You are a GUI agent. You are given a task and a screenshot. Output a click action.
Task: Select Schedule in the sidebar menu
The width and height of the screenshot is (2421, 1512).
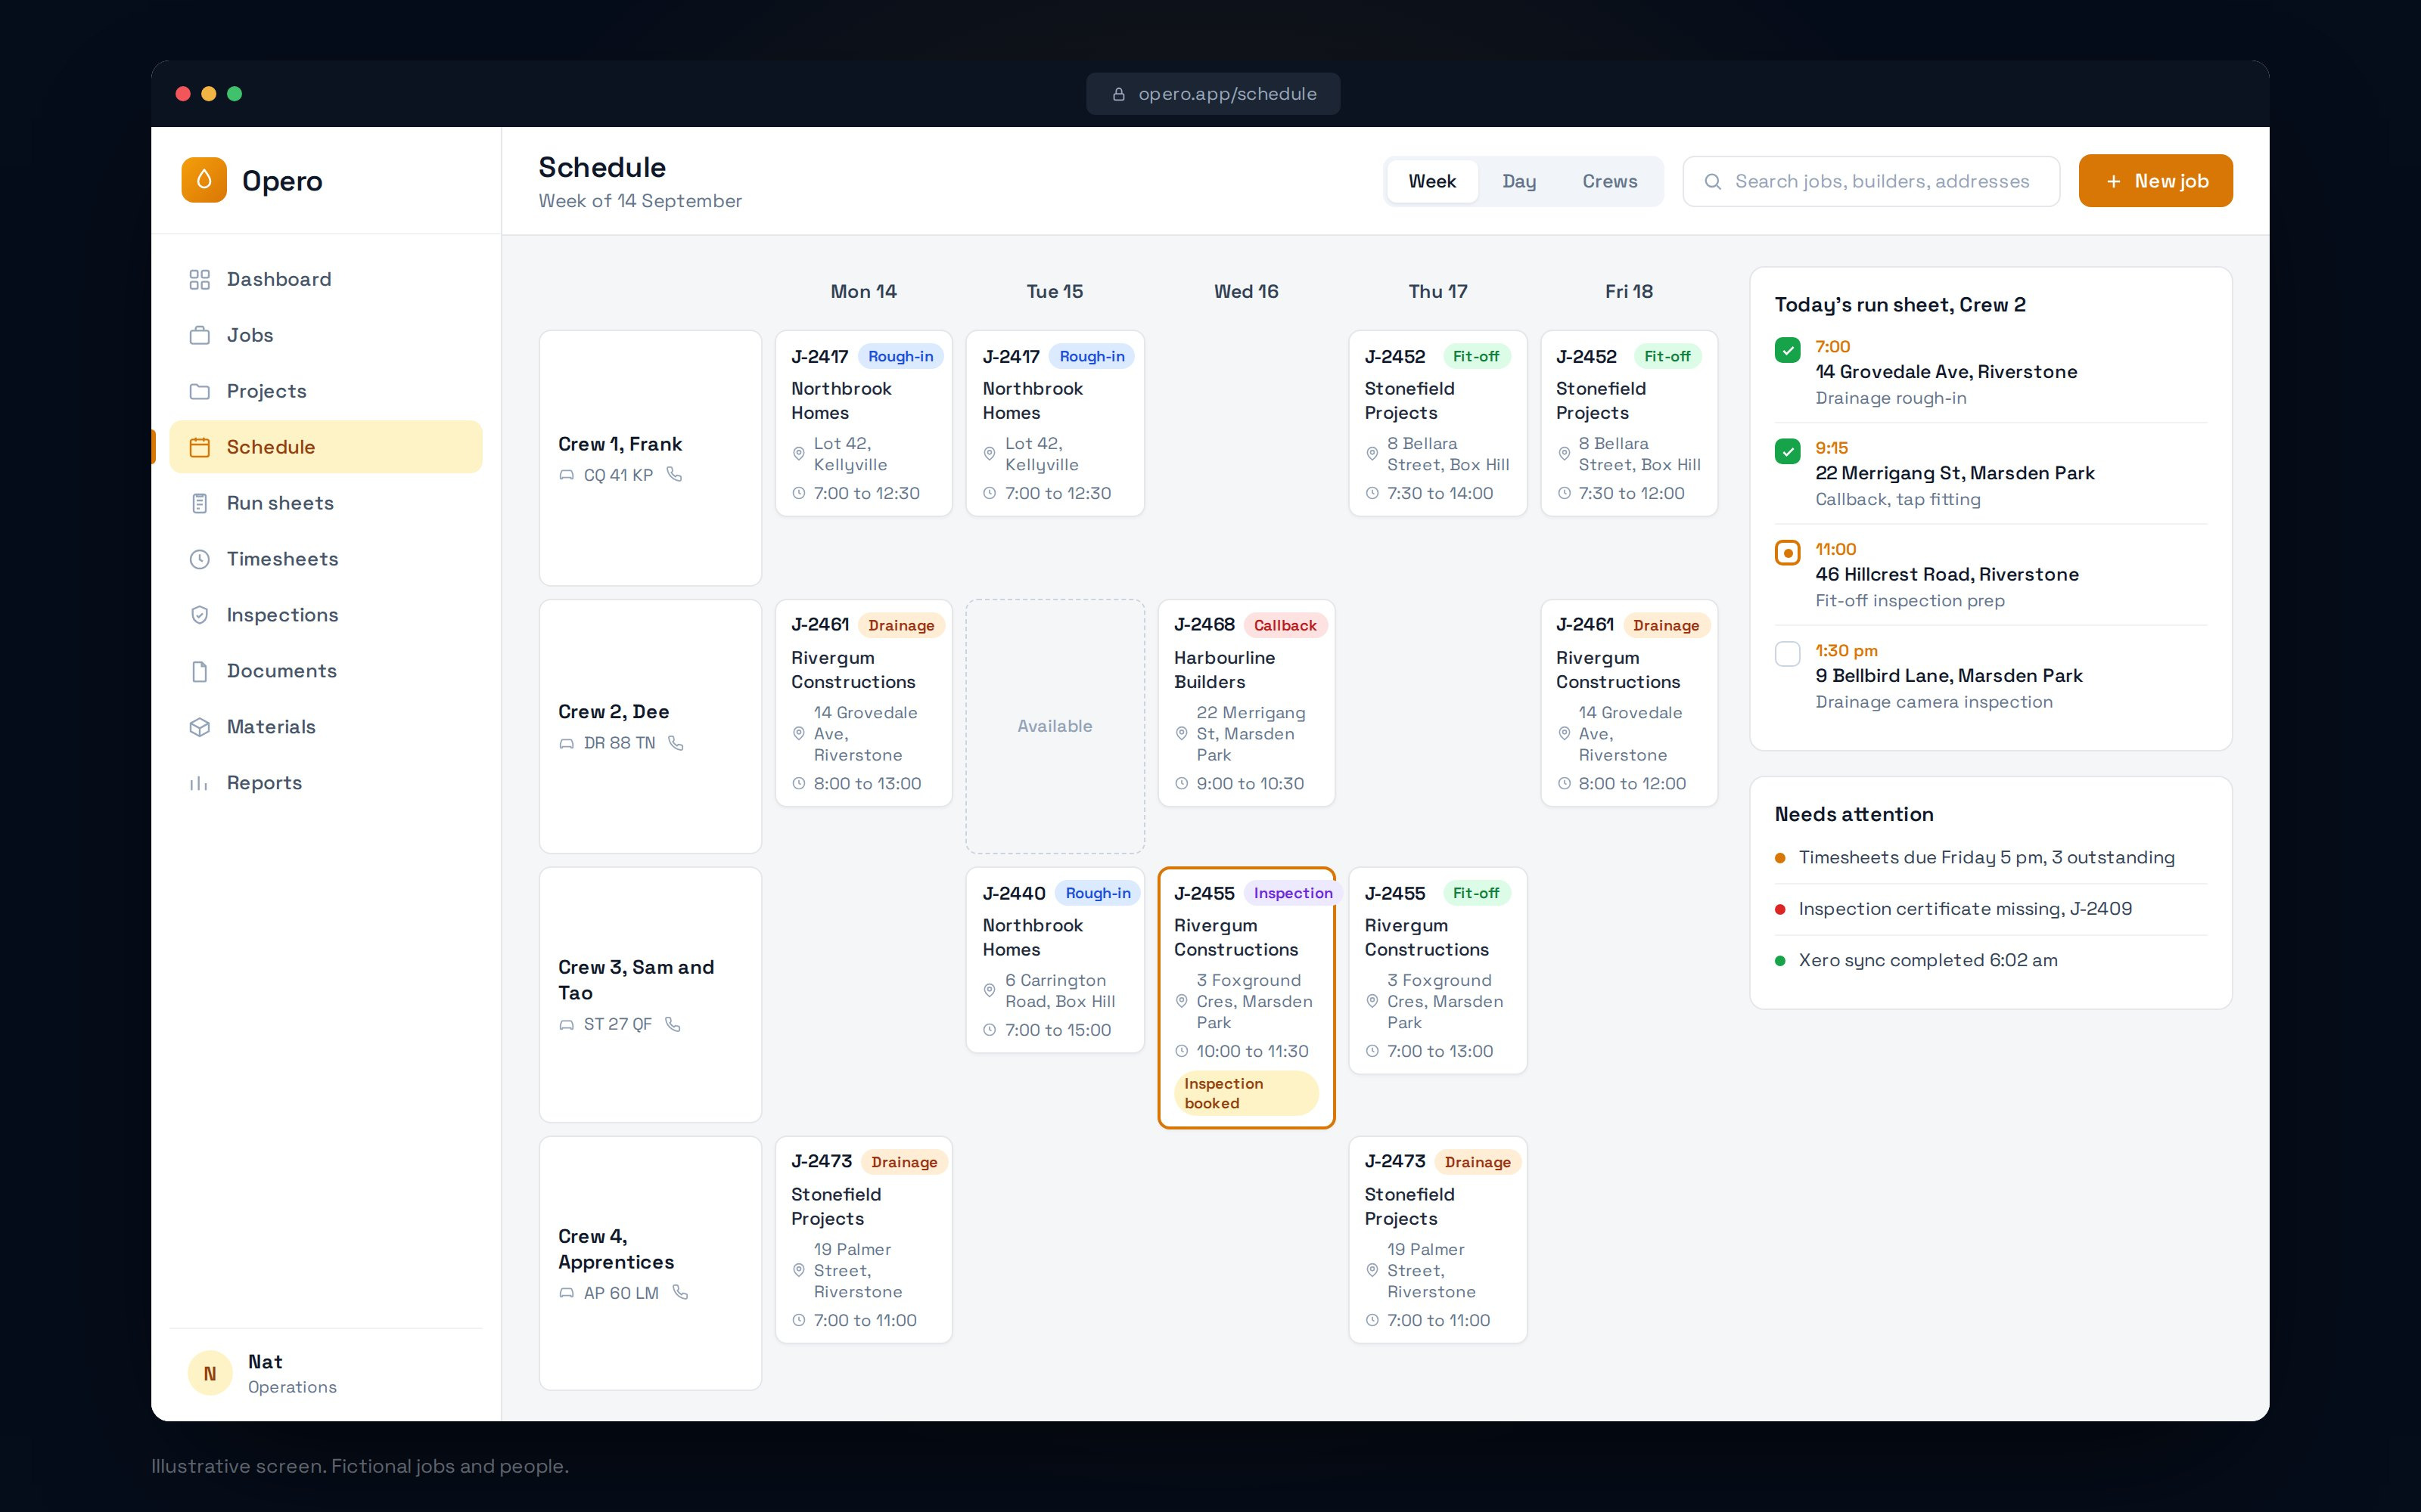326,447
